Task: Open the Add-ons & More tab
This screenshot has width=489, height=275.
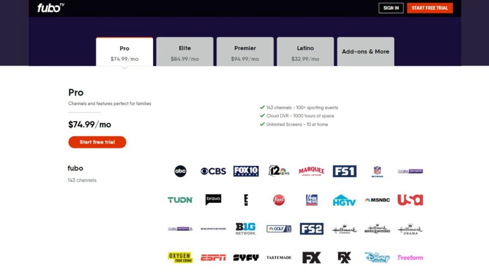Action: pyautogui.click(x=365, y=52)
